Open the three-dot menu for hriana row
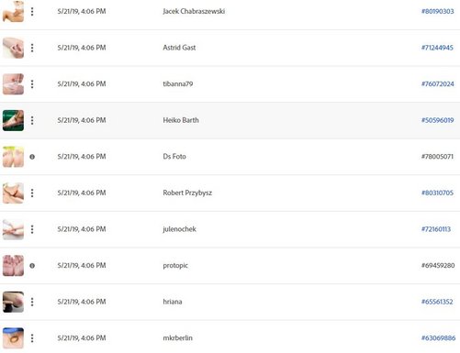The height and width of the screenshot is (353, 460). (32, 302)
